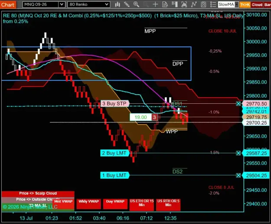Open the indicators icon in toolbar
The image size is (271, 224).
click(184, 4)
